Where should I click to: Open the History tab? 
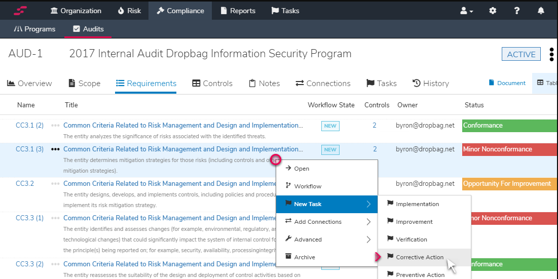(x=430, y=84)
